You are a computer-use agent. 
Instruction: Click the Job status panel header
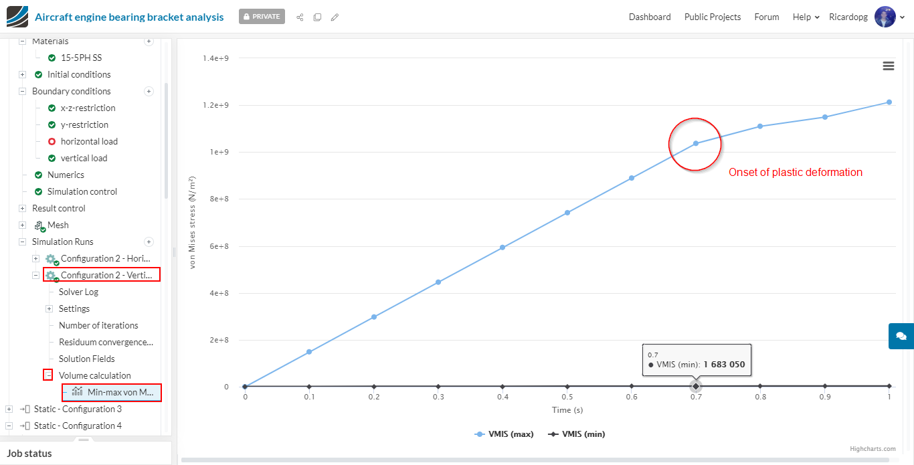coord(86,454)
